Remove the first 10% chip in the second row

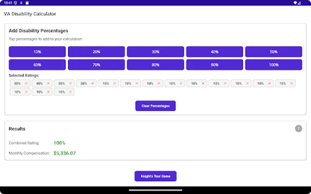click(26, 92)
